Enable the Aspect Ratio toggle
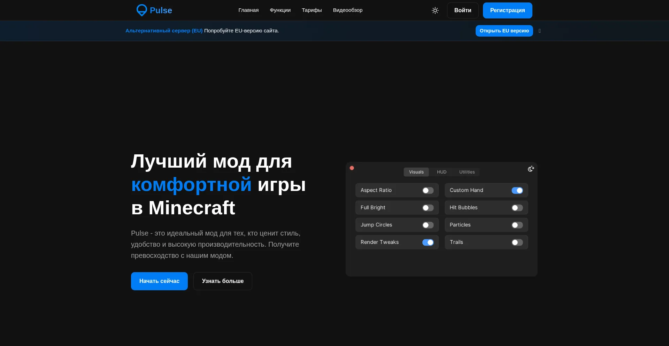Viewport: 669px width, 346px height. 428,191
